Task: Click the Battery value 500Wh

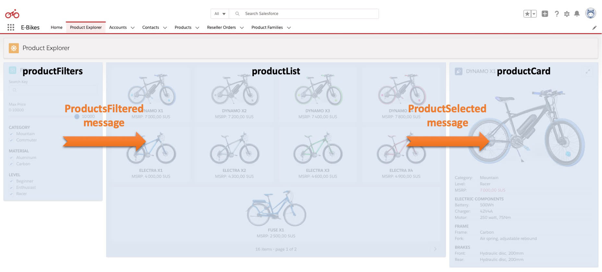Action: 487,205
